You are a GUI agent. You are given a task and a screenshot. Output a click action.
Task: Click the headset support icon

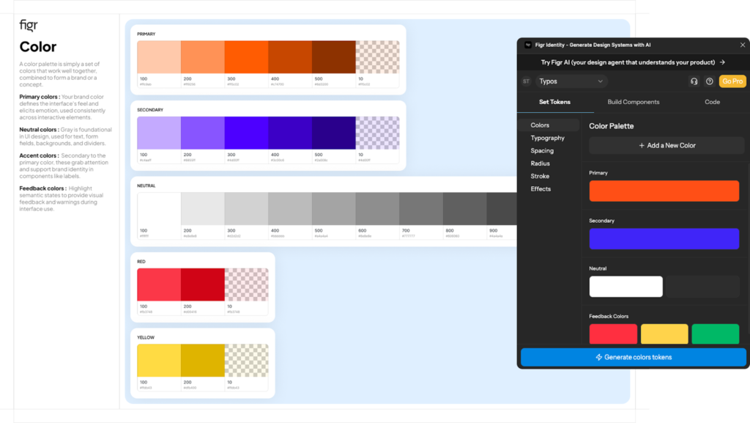694,81
